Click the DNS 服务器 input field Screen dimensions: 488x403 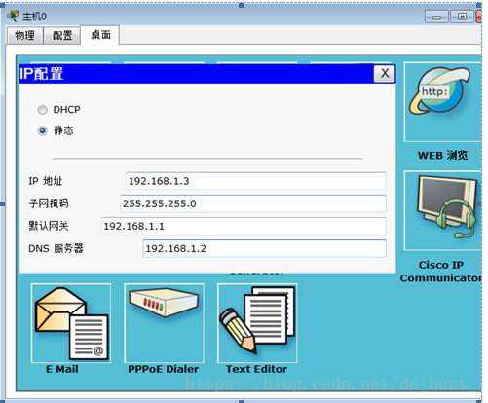point(265,248)
